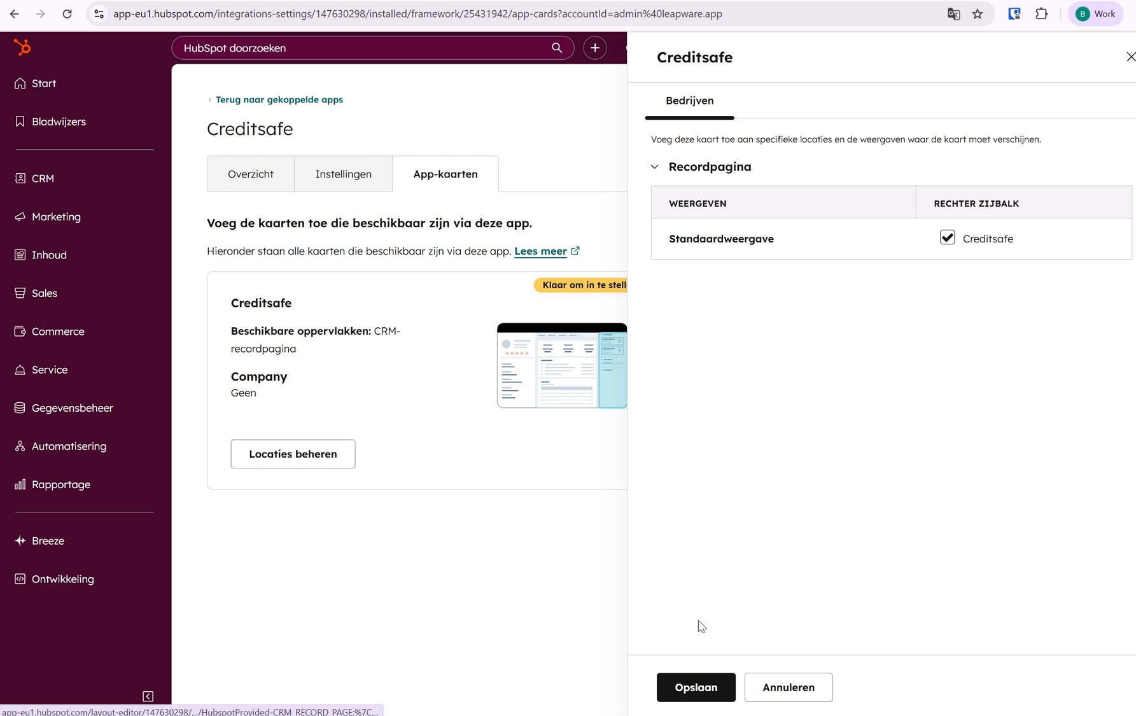Click the HubSpot doorzoeken search field
The height and width of the screenshot is (716, 1136).
pyautogui.click(x=363, y=48)
